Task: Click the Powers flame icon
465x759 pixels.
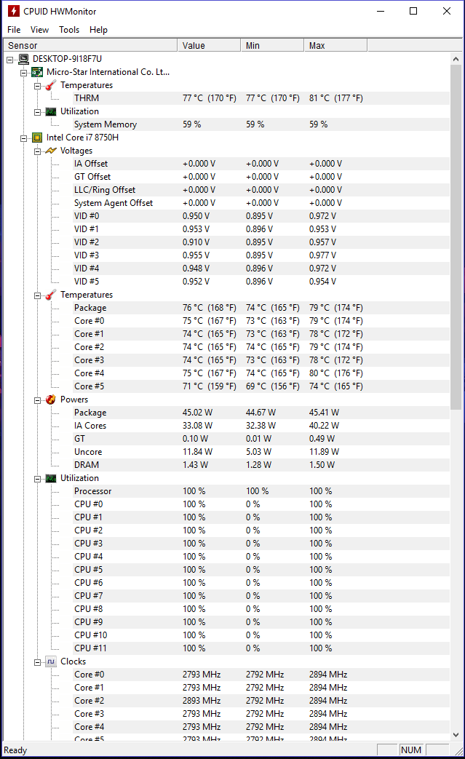Action: coord(51,400)
